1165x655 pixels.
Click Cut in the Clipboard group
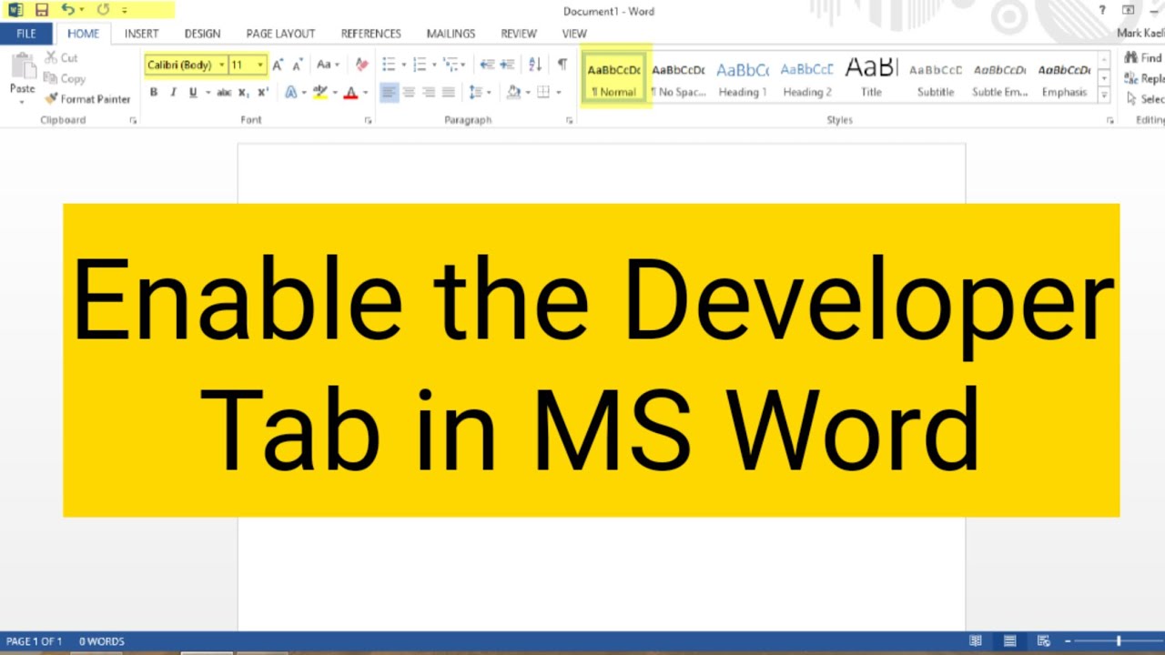click(x=62, y=57)
